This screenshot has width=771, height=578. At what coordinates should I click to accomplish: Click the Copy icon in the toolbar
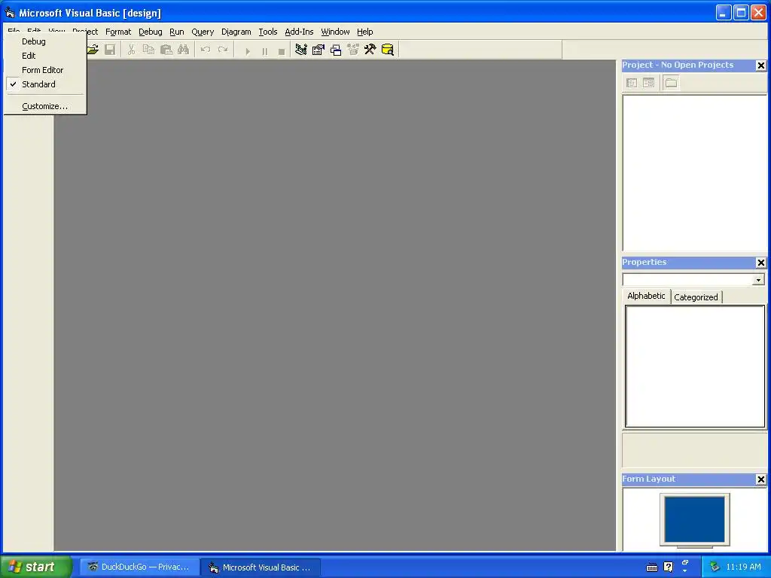[x=148, y=50]
